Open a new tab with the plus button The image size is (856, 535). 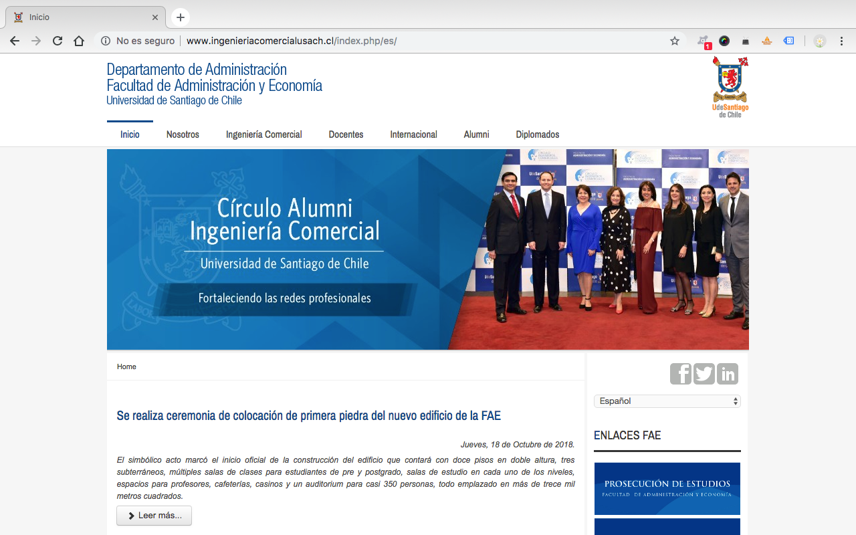pyautogui.click(x=181, y=17)
